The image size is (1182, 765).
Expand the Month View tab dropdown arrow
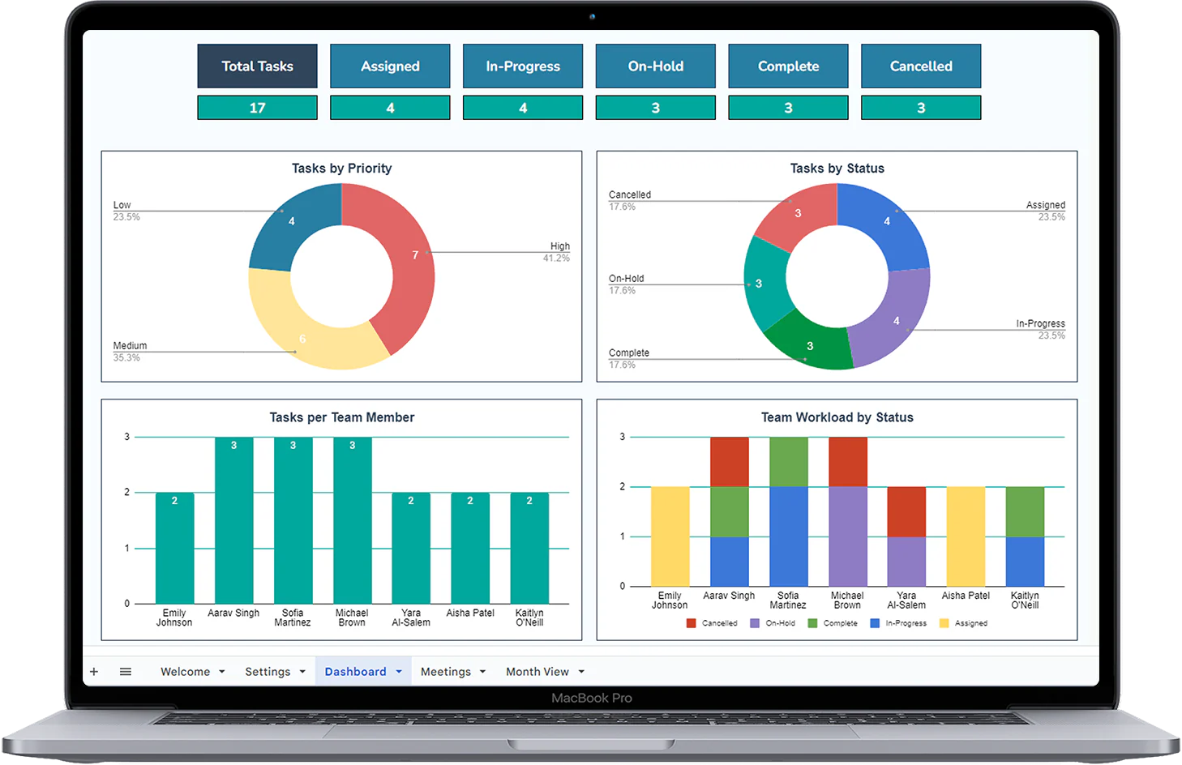[581, 672]
